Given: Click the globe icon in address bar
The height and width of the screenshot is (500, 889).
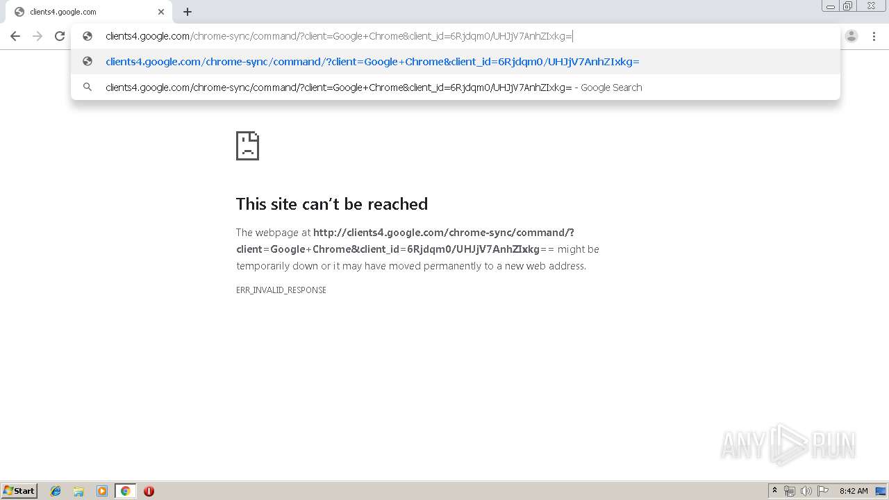Looking at the screenshot, I should click(x=88, y=36).
